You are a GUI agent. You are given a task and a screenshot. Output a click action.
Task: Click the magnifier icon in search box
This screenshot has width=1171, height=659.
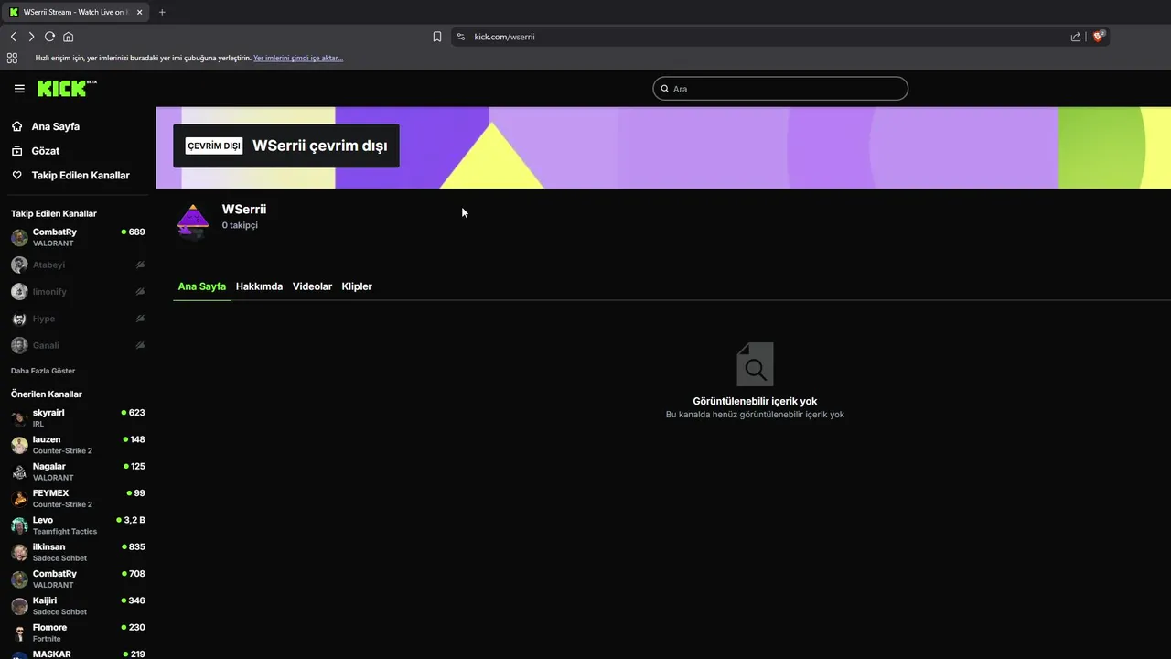665,89
